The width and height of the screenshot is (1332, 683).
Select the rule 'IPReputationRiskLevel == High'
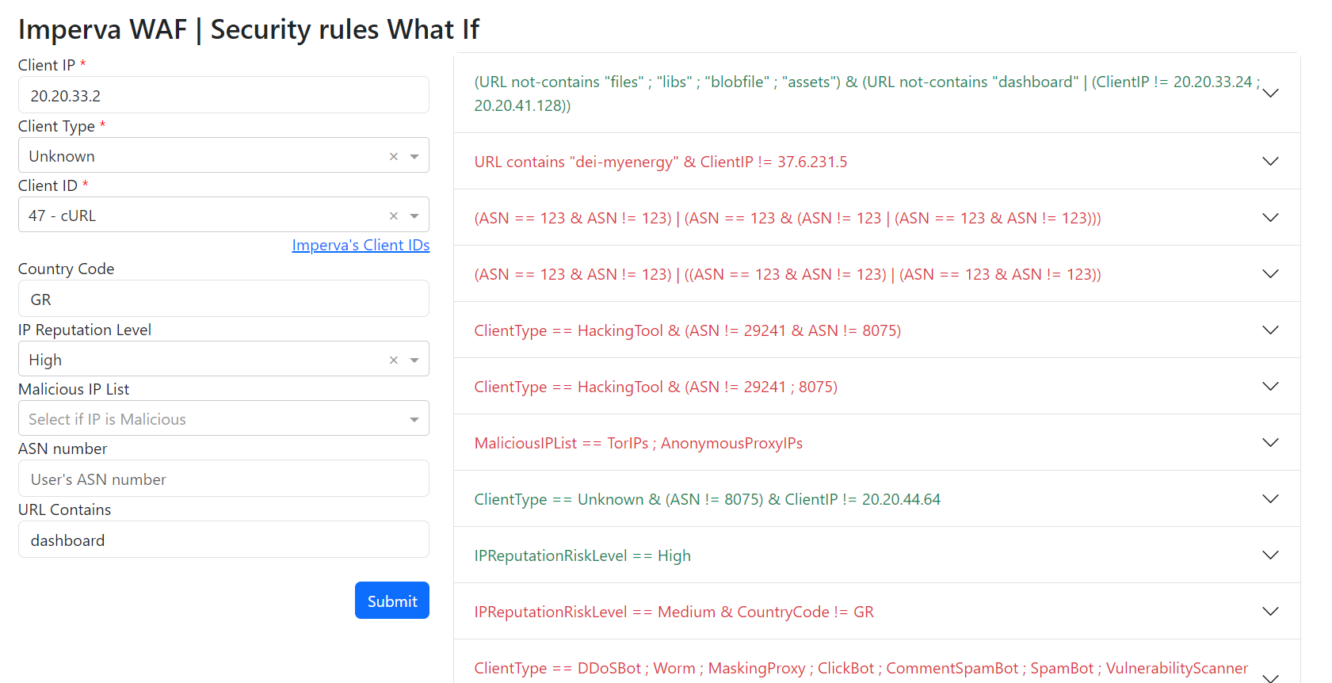582,556
